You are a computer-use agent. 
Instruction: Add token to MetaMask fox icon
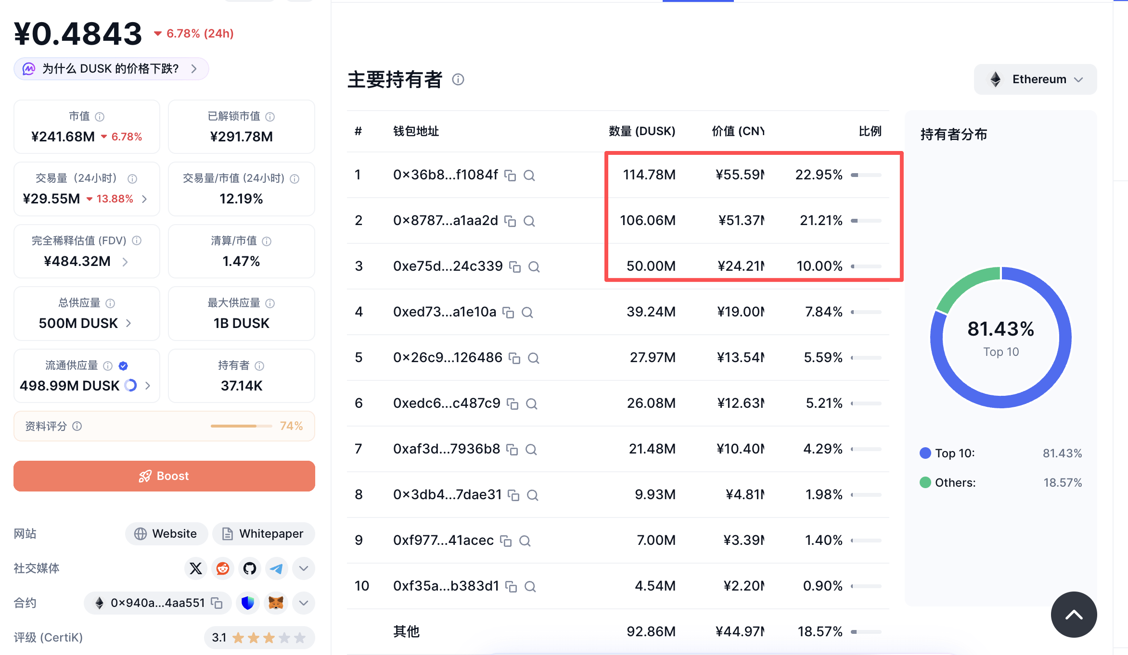click(276, 603)
